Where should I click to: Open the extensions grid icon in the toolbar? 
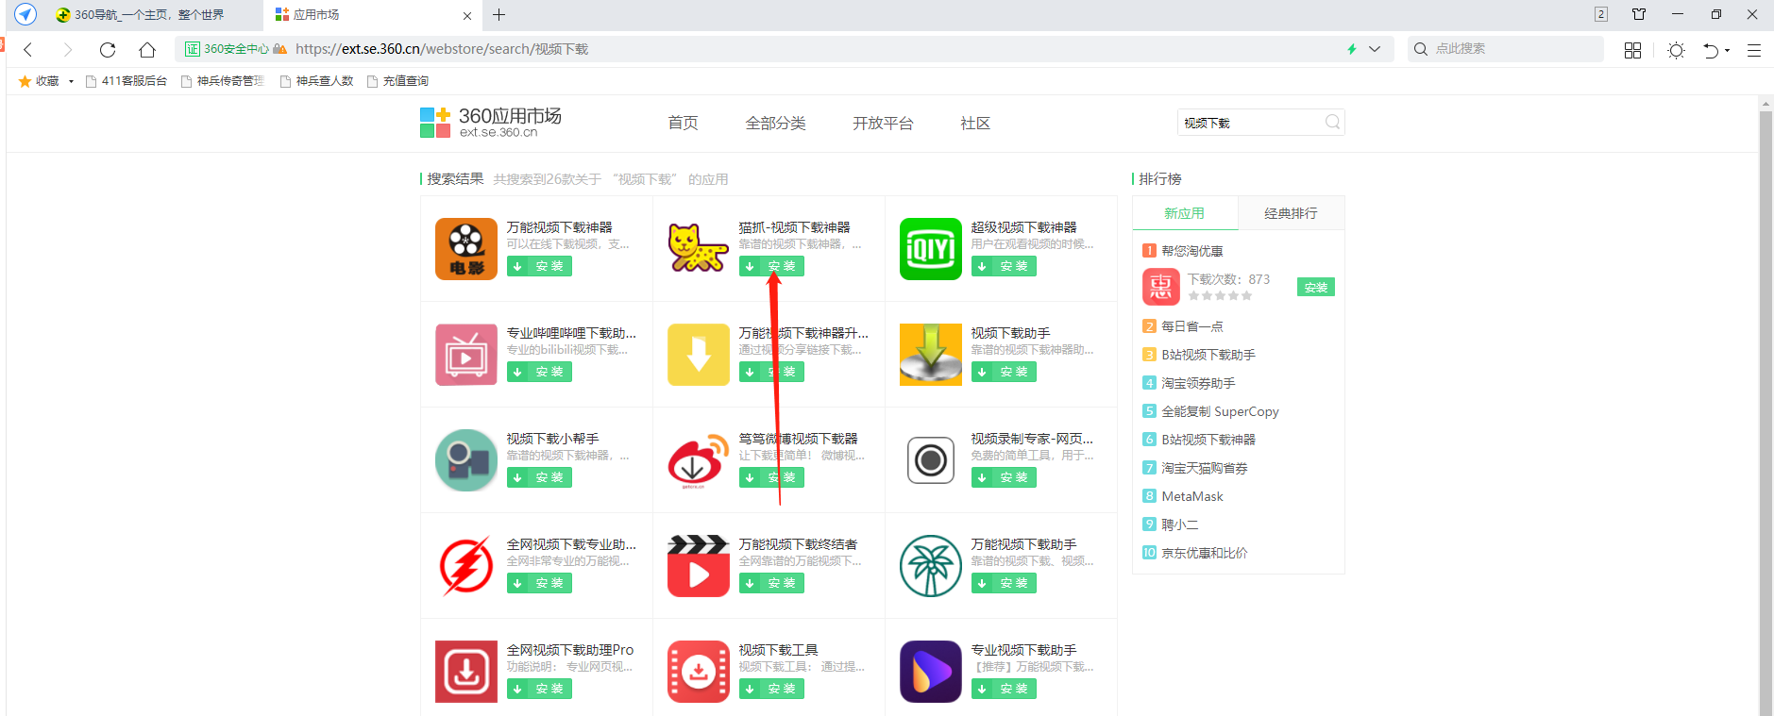tap(1632, 50)
